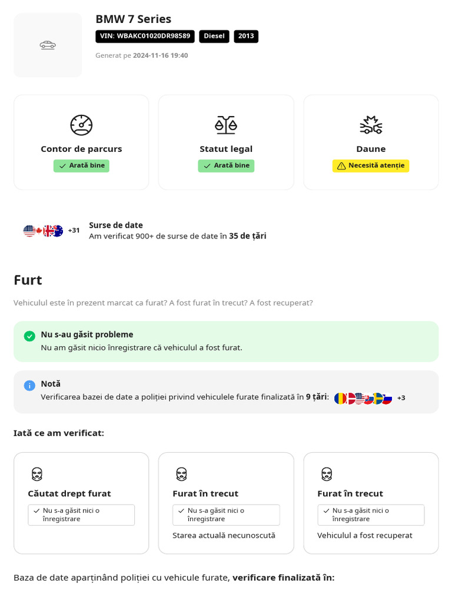Screen dimensions: 452x603
Task: Click the car placeholder thumbnail image
Action: (48, 45)
